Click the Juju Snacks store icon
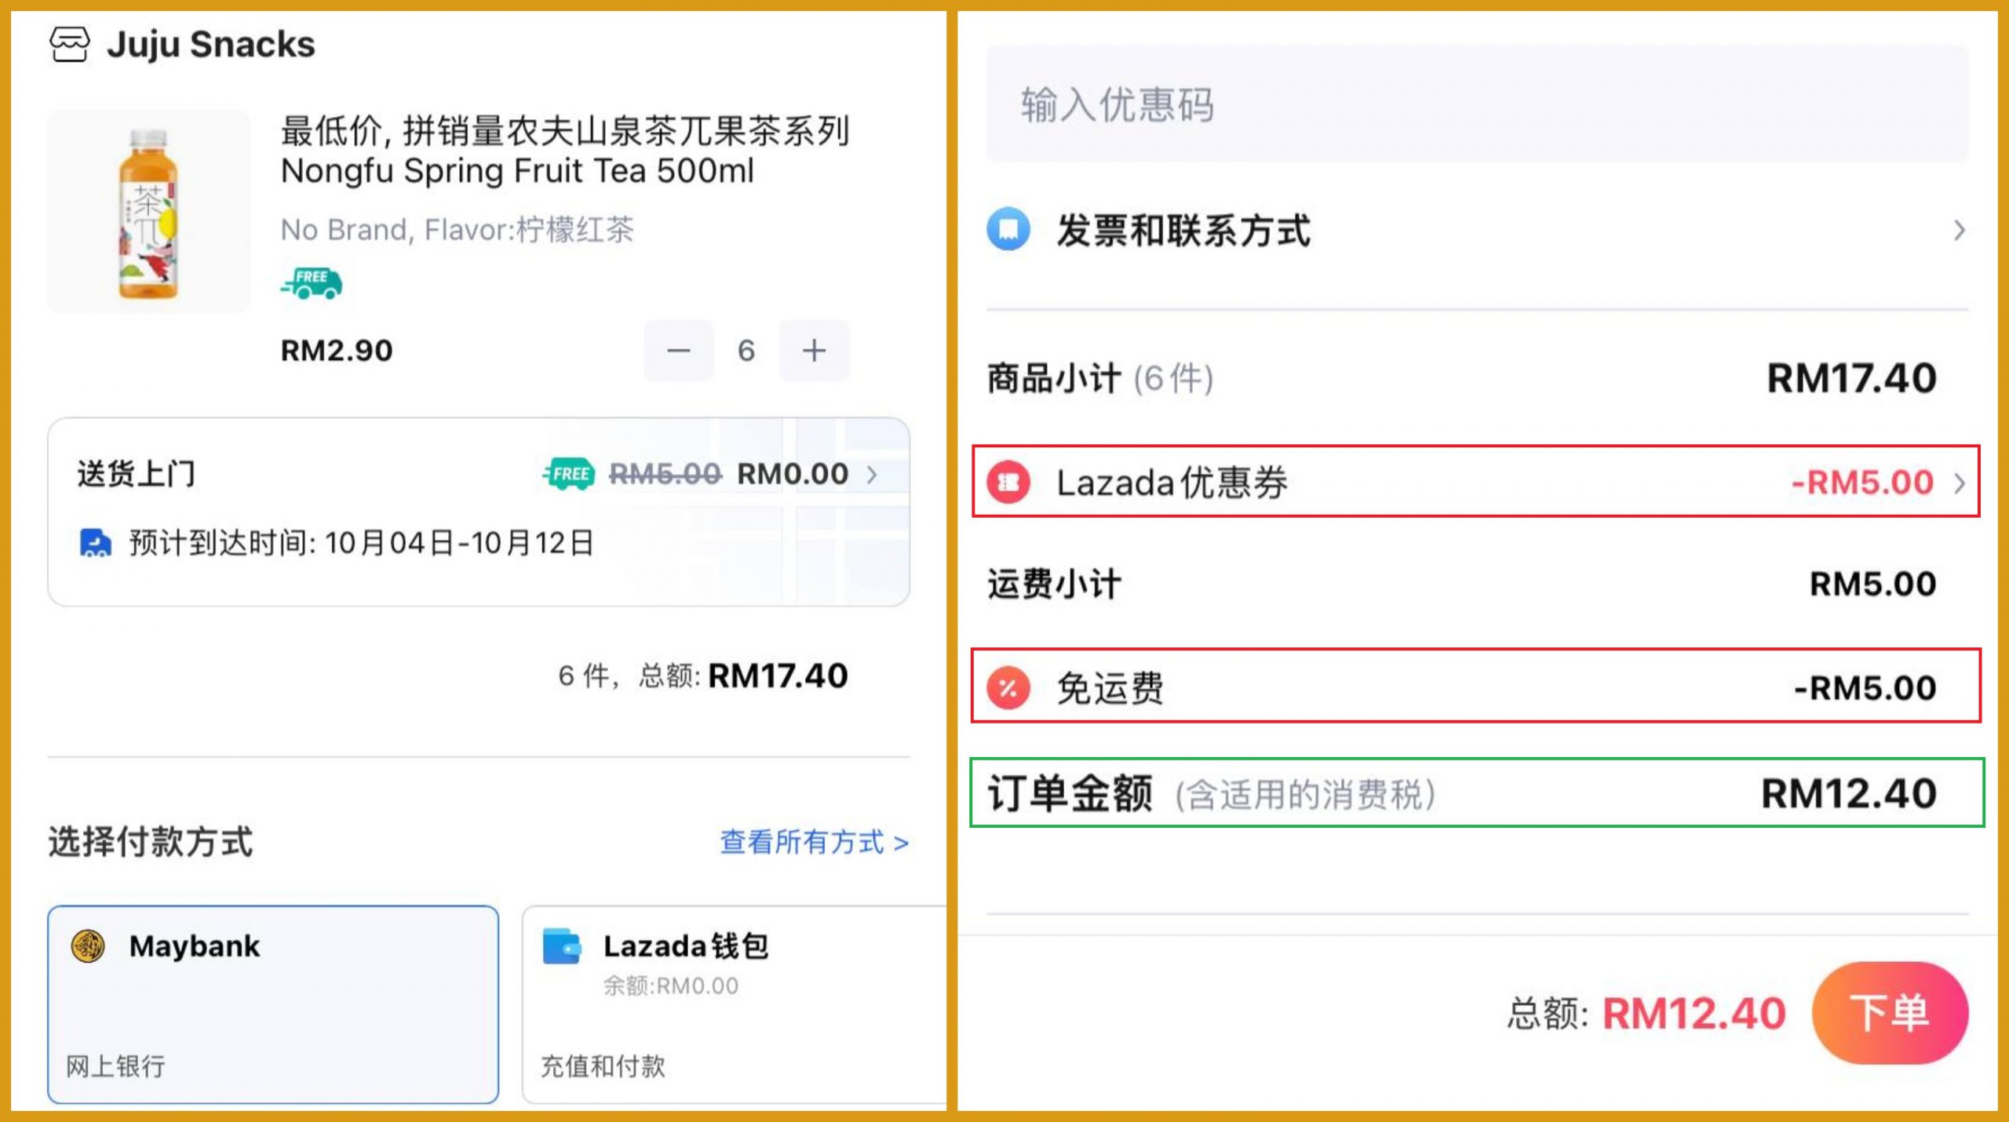Screen dimensions: 2009x1122 (x=70, y=45)
